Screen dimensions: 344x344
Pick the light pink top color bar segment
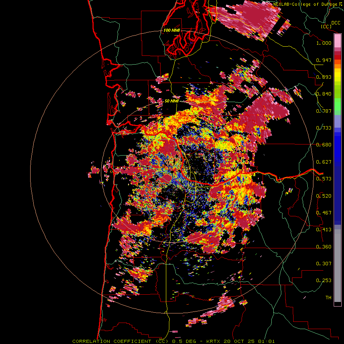tap(338, 41)
